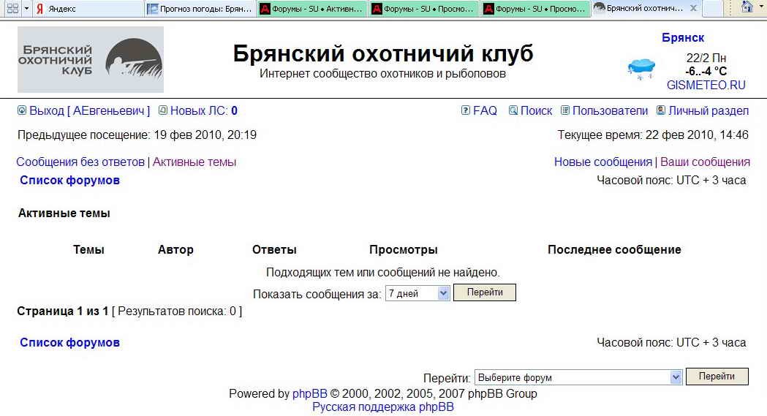Close the current Брянский охотничий tab
The width and height of the screenshot is (767, 416).
click(x=693, y=9)
